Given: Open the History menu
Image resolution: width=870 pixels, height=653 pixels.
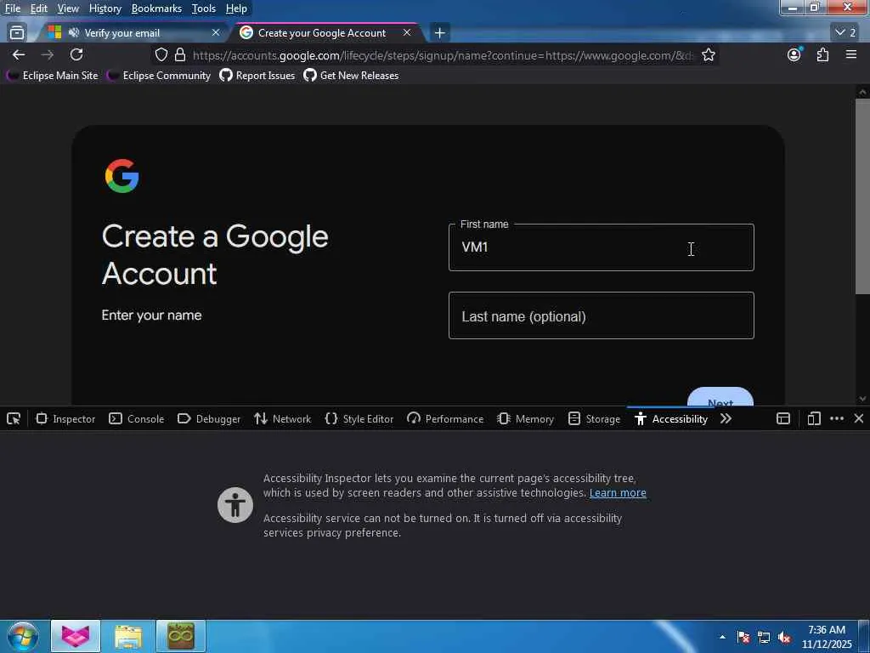Looking at the screenshot, I should (105, 9).
